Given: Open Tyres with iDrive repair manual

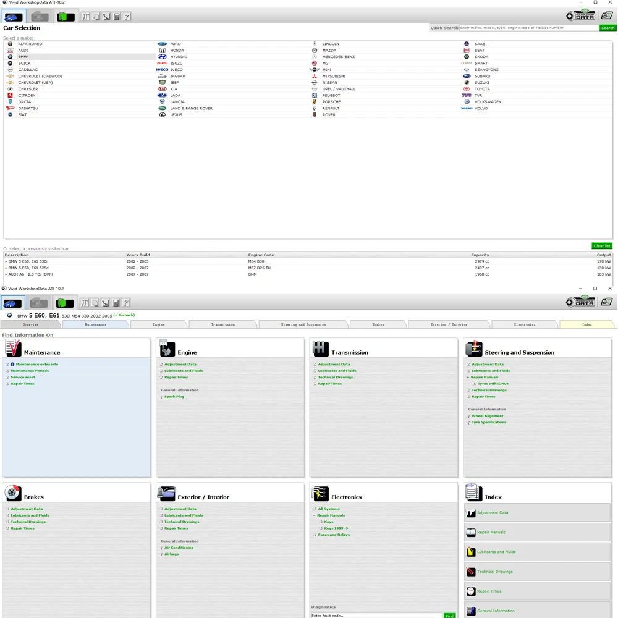Looking at the screenshot, I should point(493,384).
